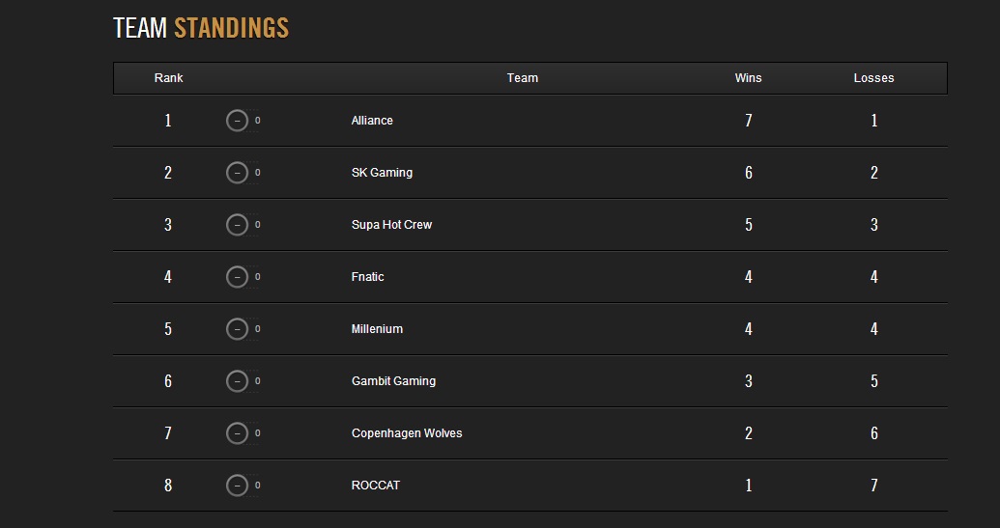Click the Team column header
Image resolution: width=1000 pixels, height=528 pixels.
pyautogui.click(x=523, y=77)
